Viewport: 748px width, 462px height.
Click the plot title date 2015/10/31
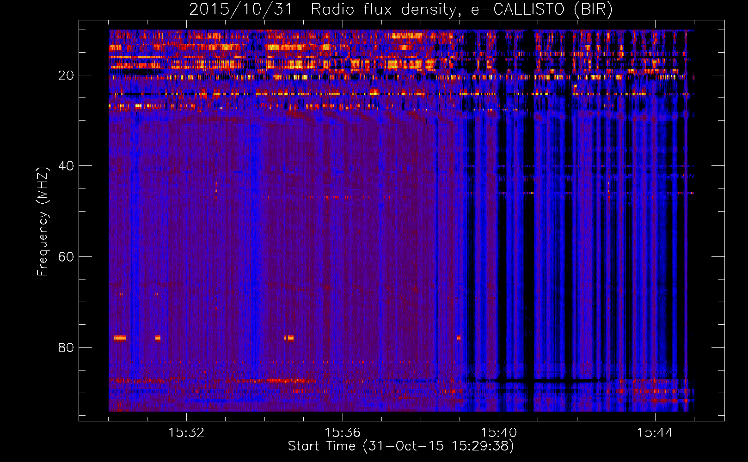pyautogui.click(x=240, y=10)
